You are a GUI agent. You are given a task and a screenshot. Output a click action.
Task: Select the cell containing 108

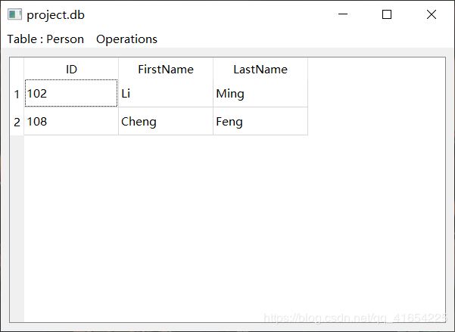tap(71, 121)
